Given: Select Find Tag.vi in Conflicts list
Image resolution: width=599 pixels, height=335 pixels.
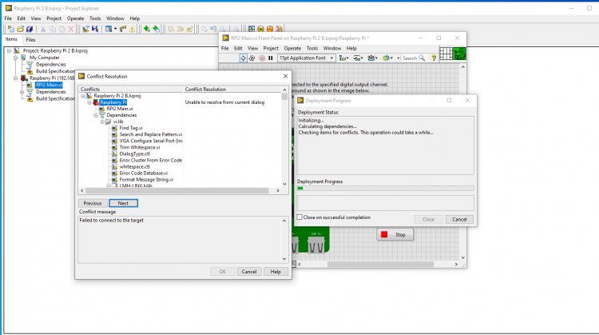Looking at the screenshot, I should click(131, 128).
